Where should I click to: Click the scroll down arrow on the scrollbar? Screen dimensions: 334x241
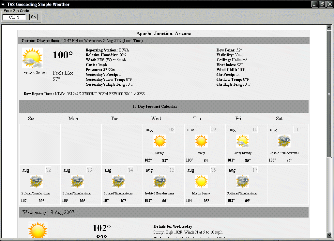point(329,235)
